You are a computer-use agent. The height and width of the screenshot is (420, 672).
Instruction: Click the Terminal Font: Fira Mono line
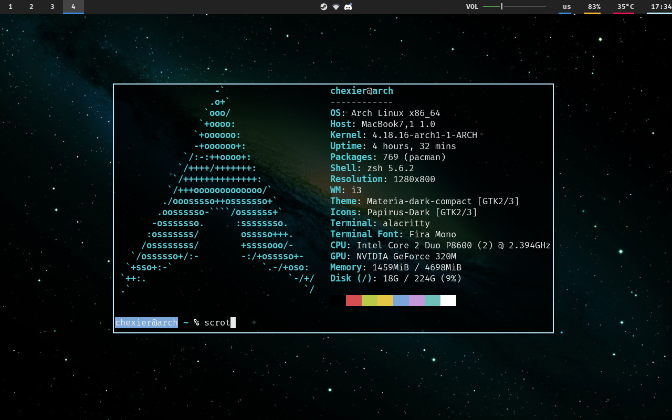click(393, 234)
